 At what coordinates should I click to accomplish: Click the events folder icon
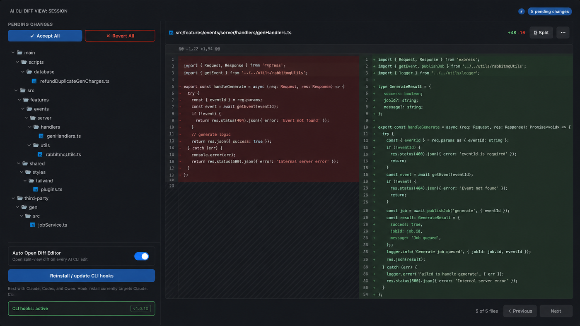tap(29, 109)
